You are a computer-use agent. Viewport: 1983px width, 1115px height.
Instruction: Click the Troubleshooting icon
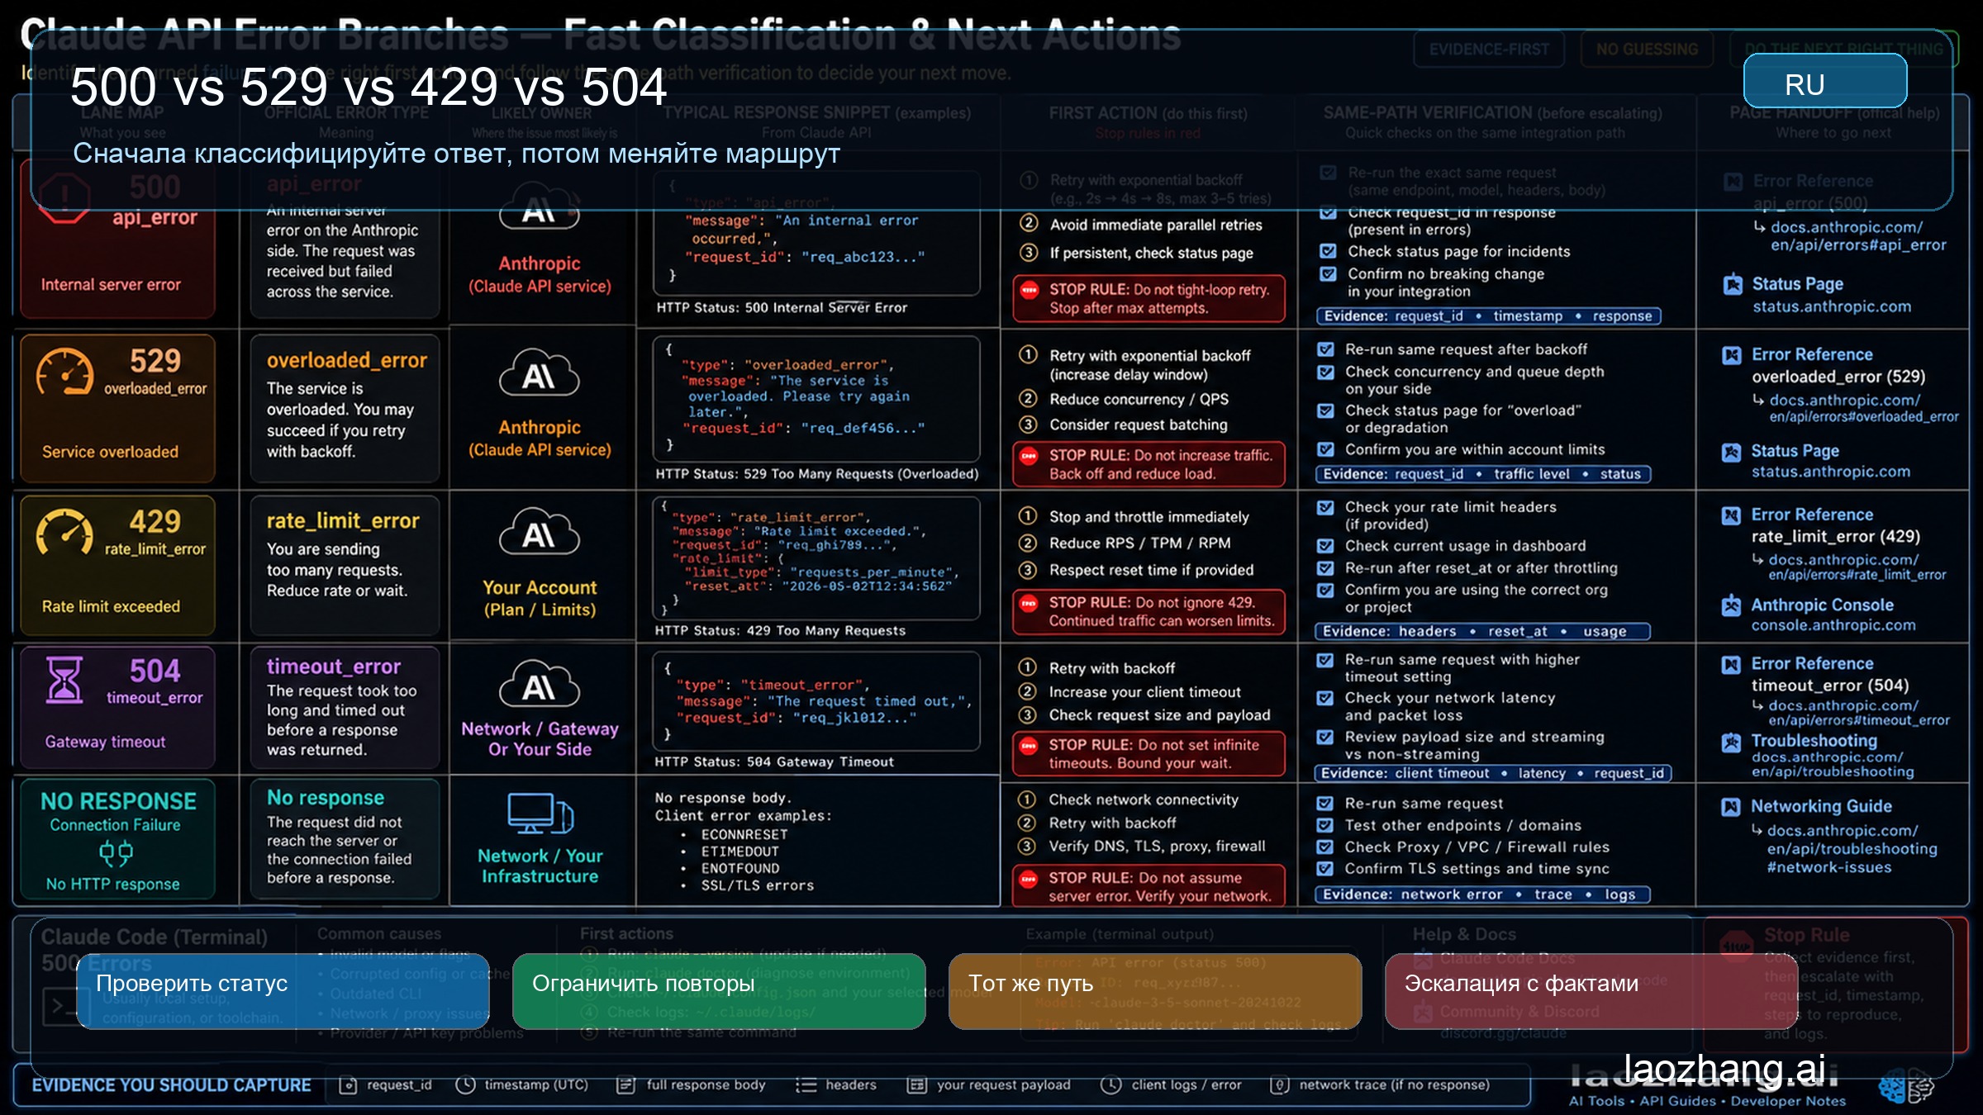click(x=1731, y=742)
